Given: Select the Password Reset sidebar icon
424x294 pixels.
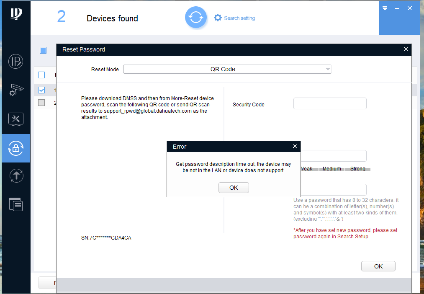Looking at the screenshot, I should (x=16, y=148).
